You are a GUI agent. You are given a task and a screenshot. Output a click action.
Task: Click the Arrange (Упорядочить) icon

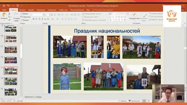point(134,15)
